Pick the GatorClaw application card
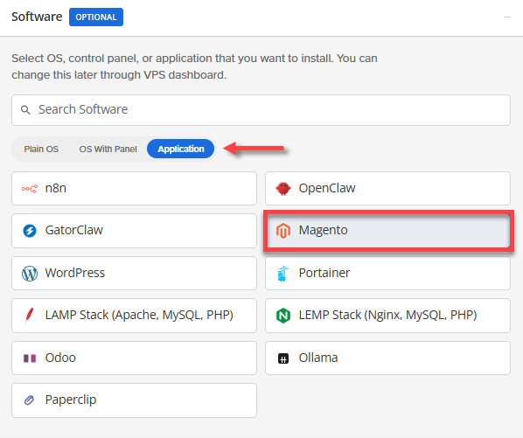 tap(134, 231)
